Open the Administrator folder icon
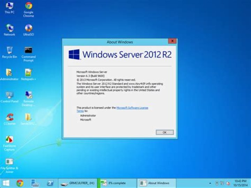Screen dimensions: 251x188 point(9,75)
